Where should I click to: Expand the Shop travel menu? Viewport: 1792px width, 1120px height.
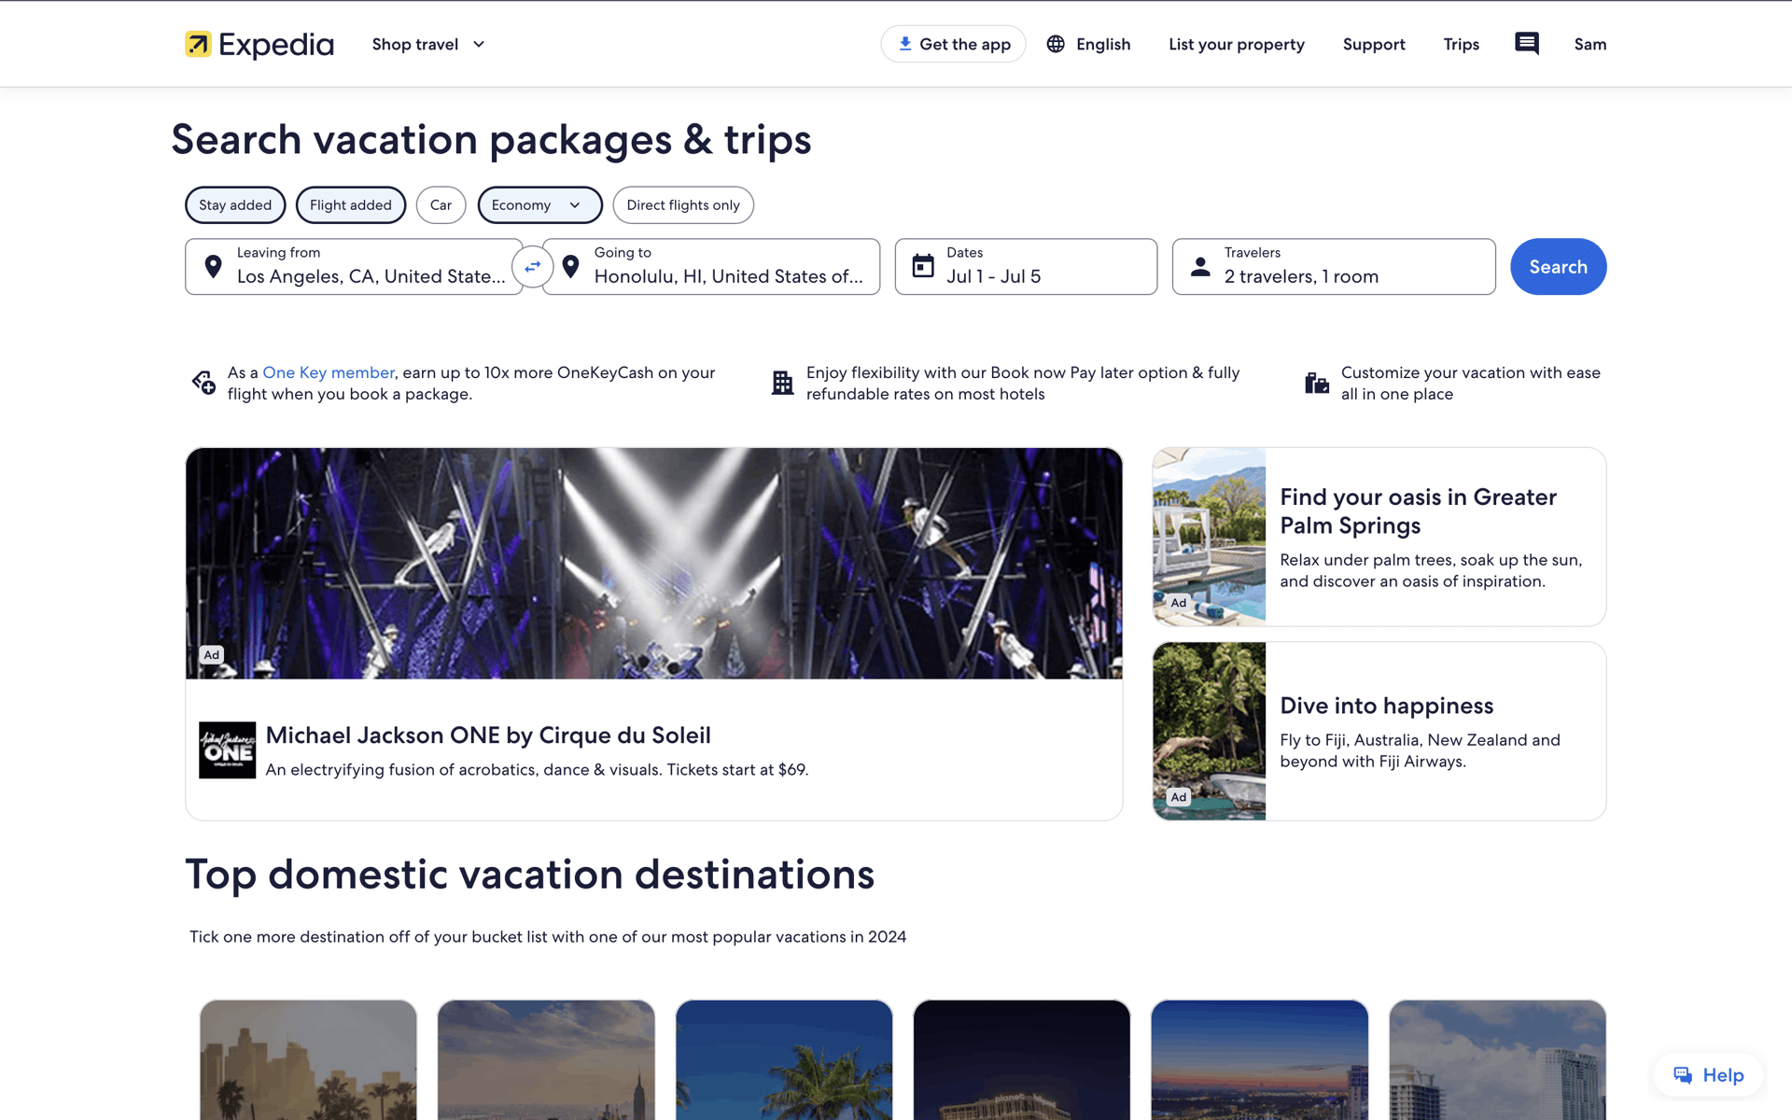click(428, 44)
